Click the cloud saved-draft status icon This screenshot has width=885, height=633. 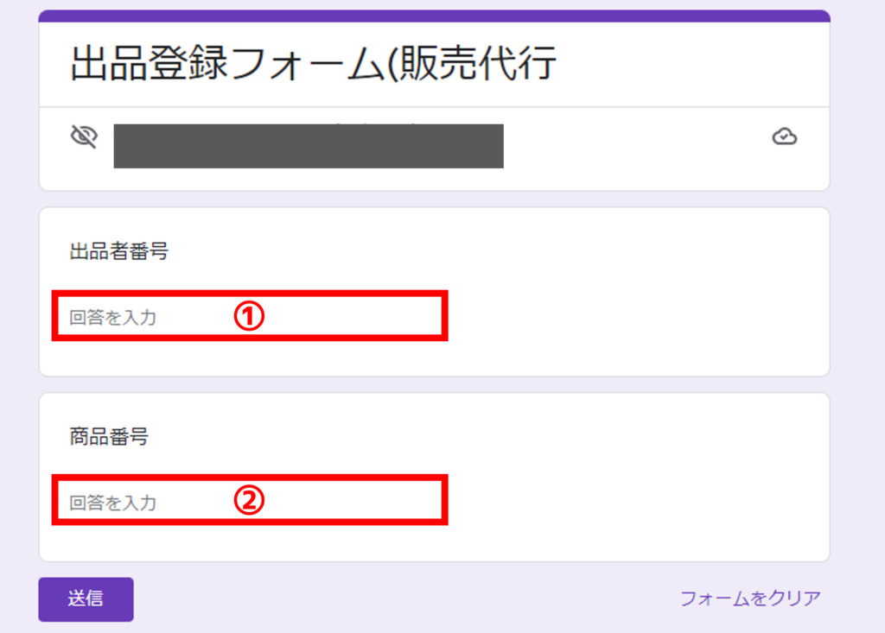pos(785,136)
